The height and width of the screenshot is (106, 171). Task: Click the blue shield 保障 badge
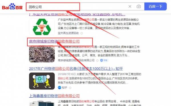[104, 60]
